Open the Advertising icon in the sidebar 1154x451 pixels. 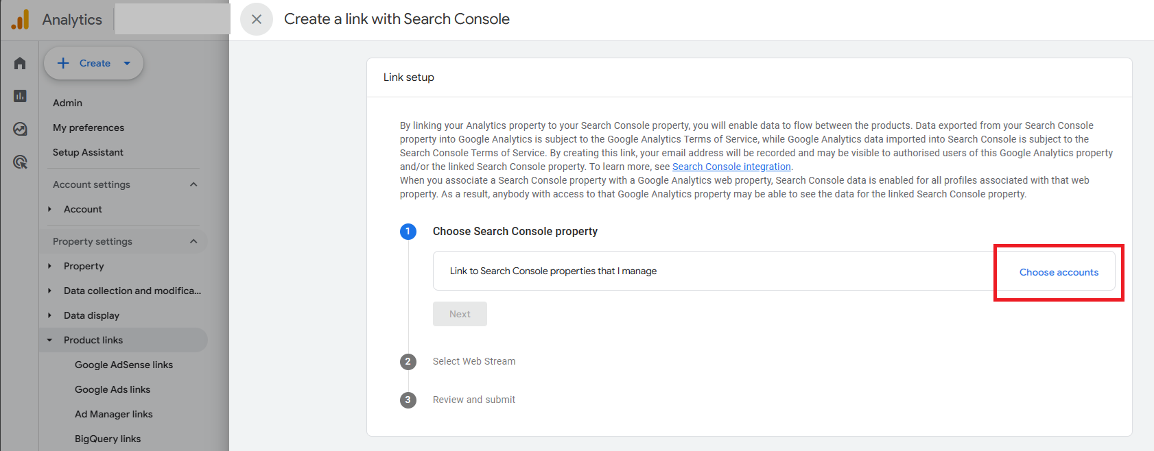coord(19,162)
